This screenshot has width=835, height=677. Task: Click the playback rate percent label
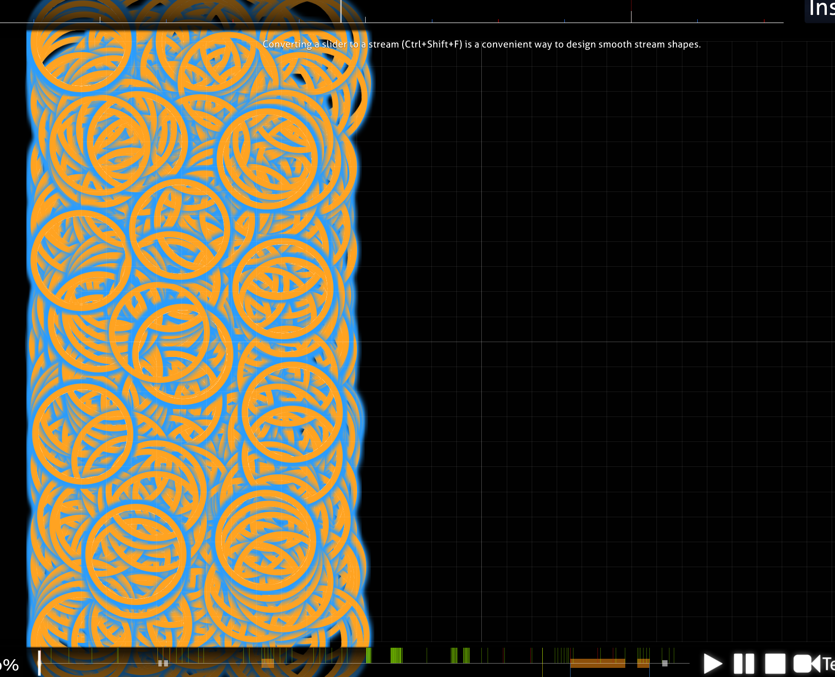coord(10,665)
